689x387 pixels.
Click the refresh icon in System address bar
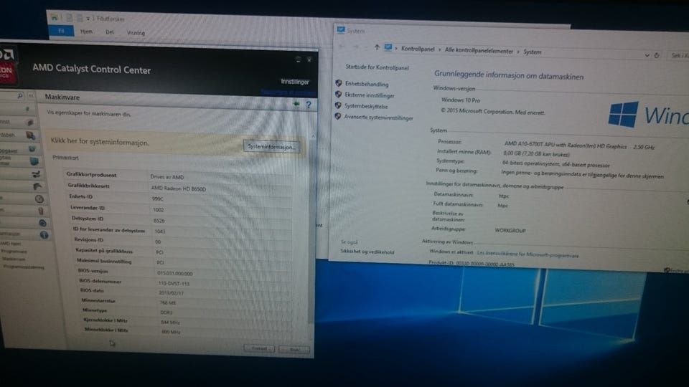pyautogui.click(x=657, y=55)
